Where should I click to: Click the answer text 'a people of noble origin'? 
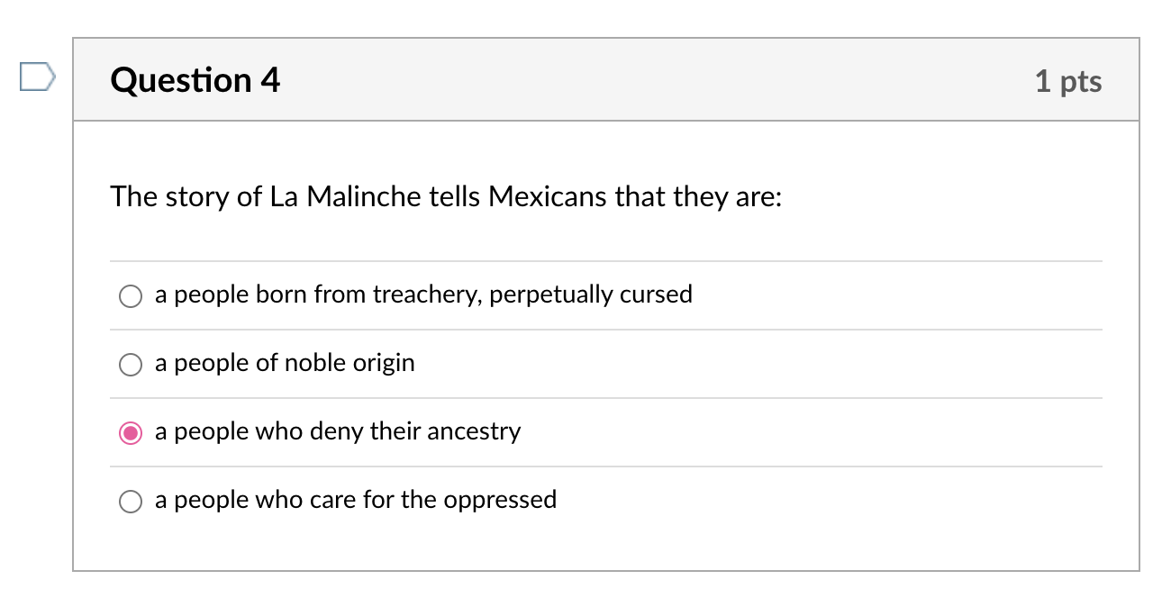pyautogui.click(x=285, y=363)
